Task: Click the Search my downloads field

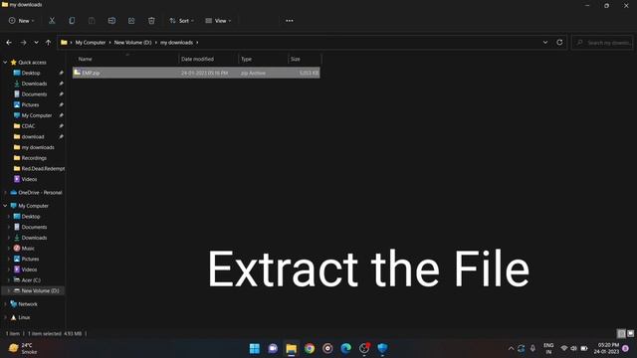Action: [602, 42]
